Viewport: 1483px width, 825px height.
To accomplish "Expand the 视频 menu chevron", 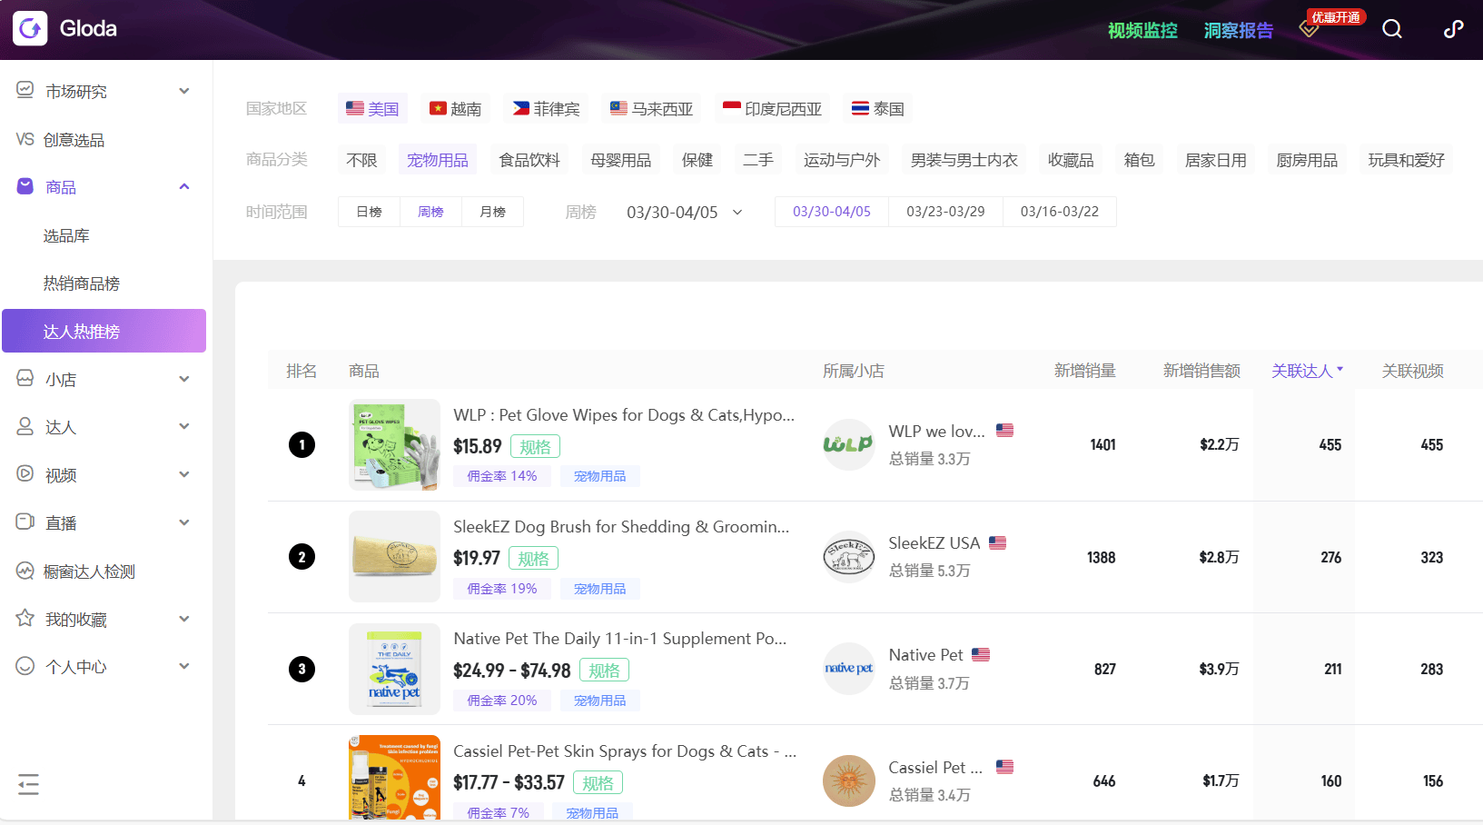I will coord(184,474).
